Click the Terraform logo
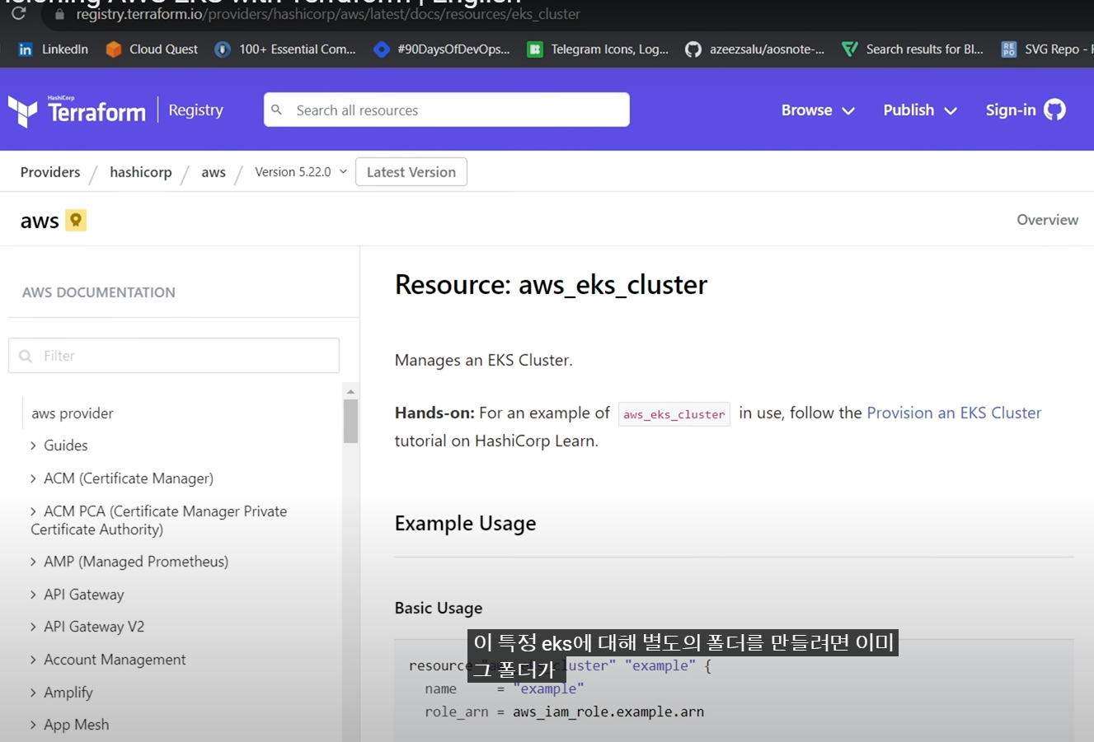Screen dimensions: 1094x742 click(77, 110)
